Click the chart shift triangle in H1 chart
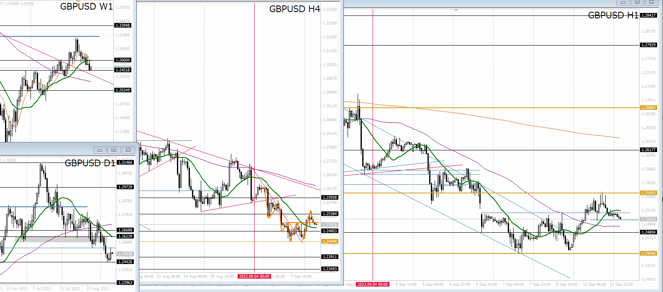 click(456, 10)
